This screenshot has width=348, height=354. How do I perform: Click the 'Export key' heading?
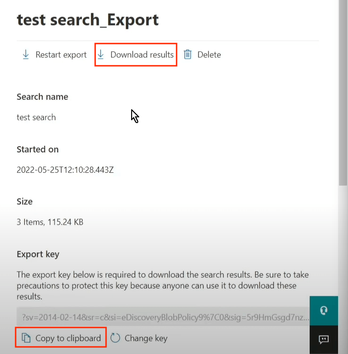click(38, 254)
